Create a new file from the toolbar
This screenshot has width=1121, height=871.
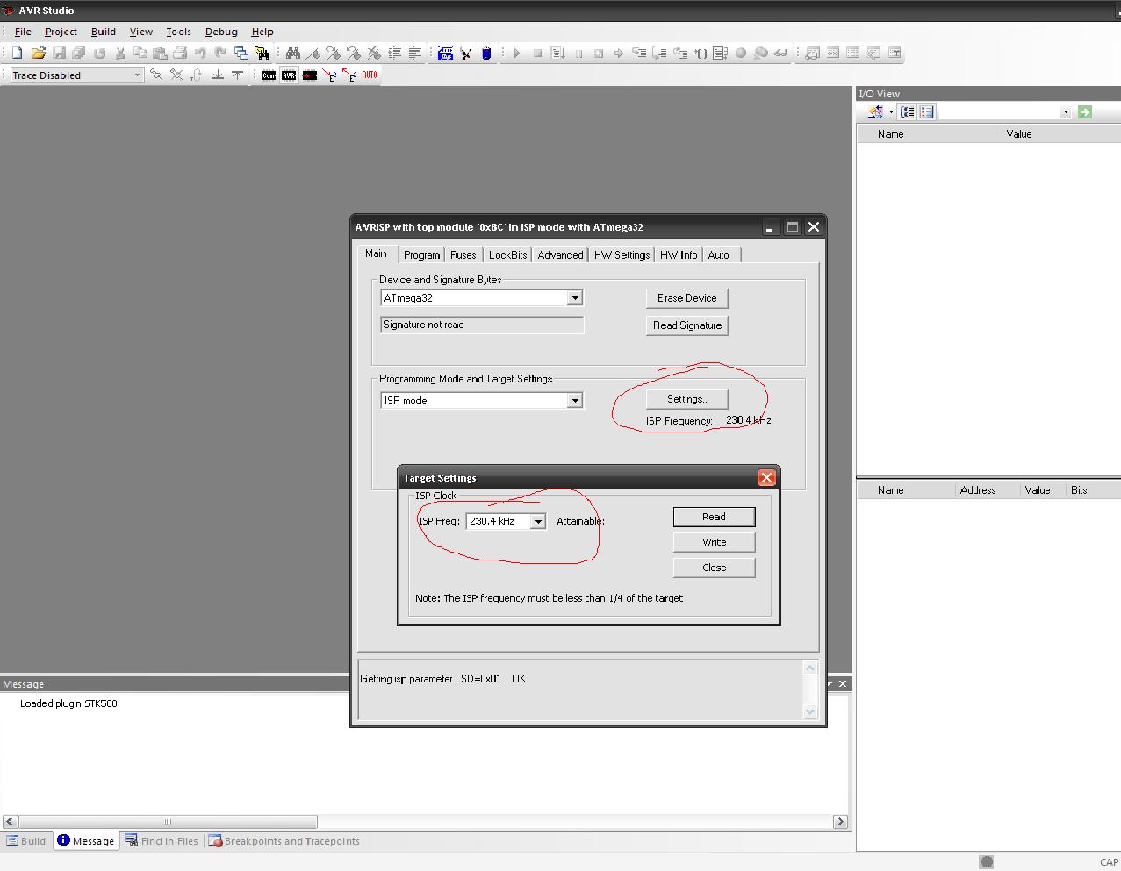[x=17, y=54]
